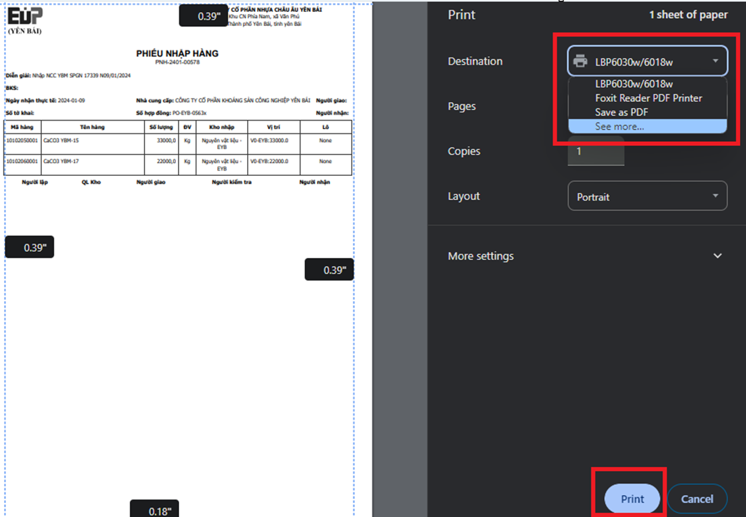Click the printer icon in Destination field
746x517 pixels.
point(580,61)
